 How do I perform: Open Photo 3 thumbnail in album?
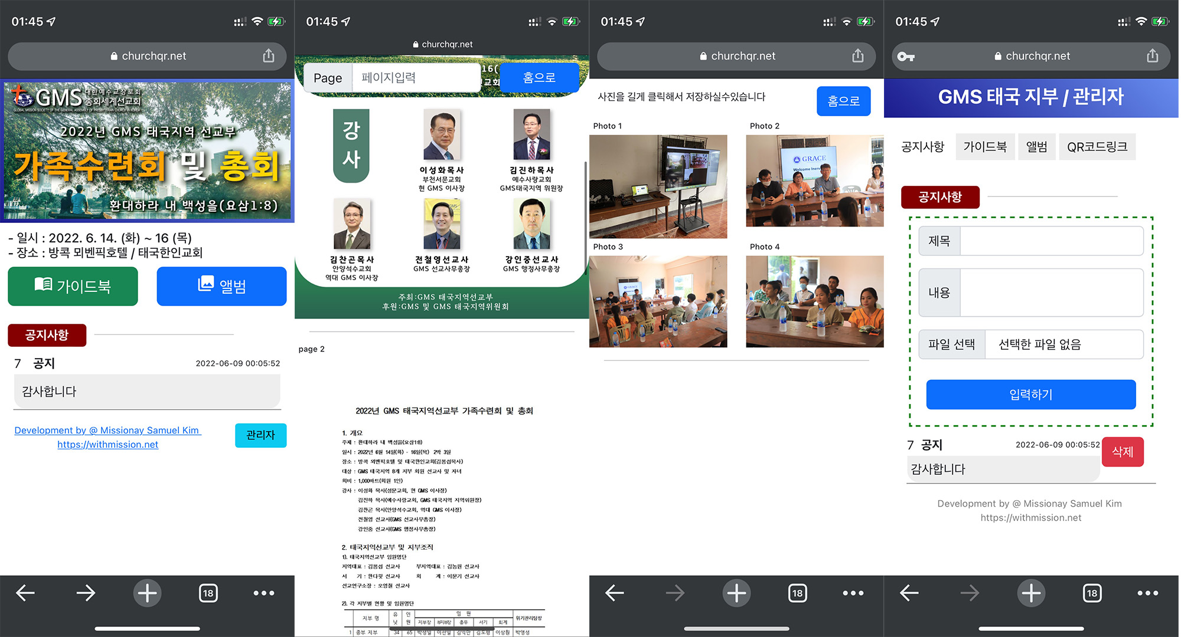tap(658, 301)
